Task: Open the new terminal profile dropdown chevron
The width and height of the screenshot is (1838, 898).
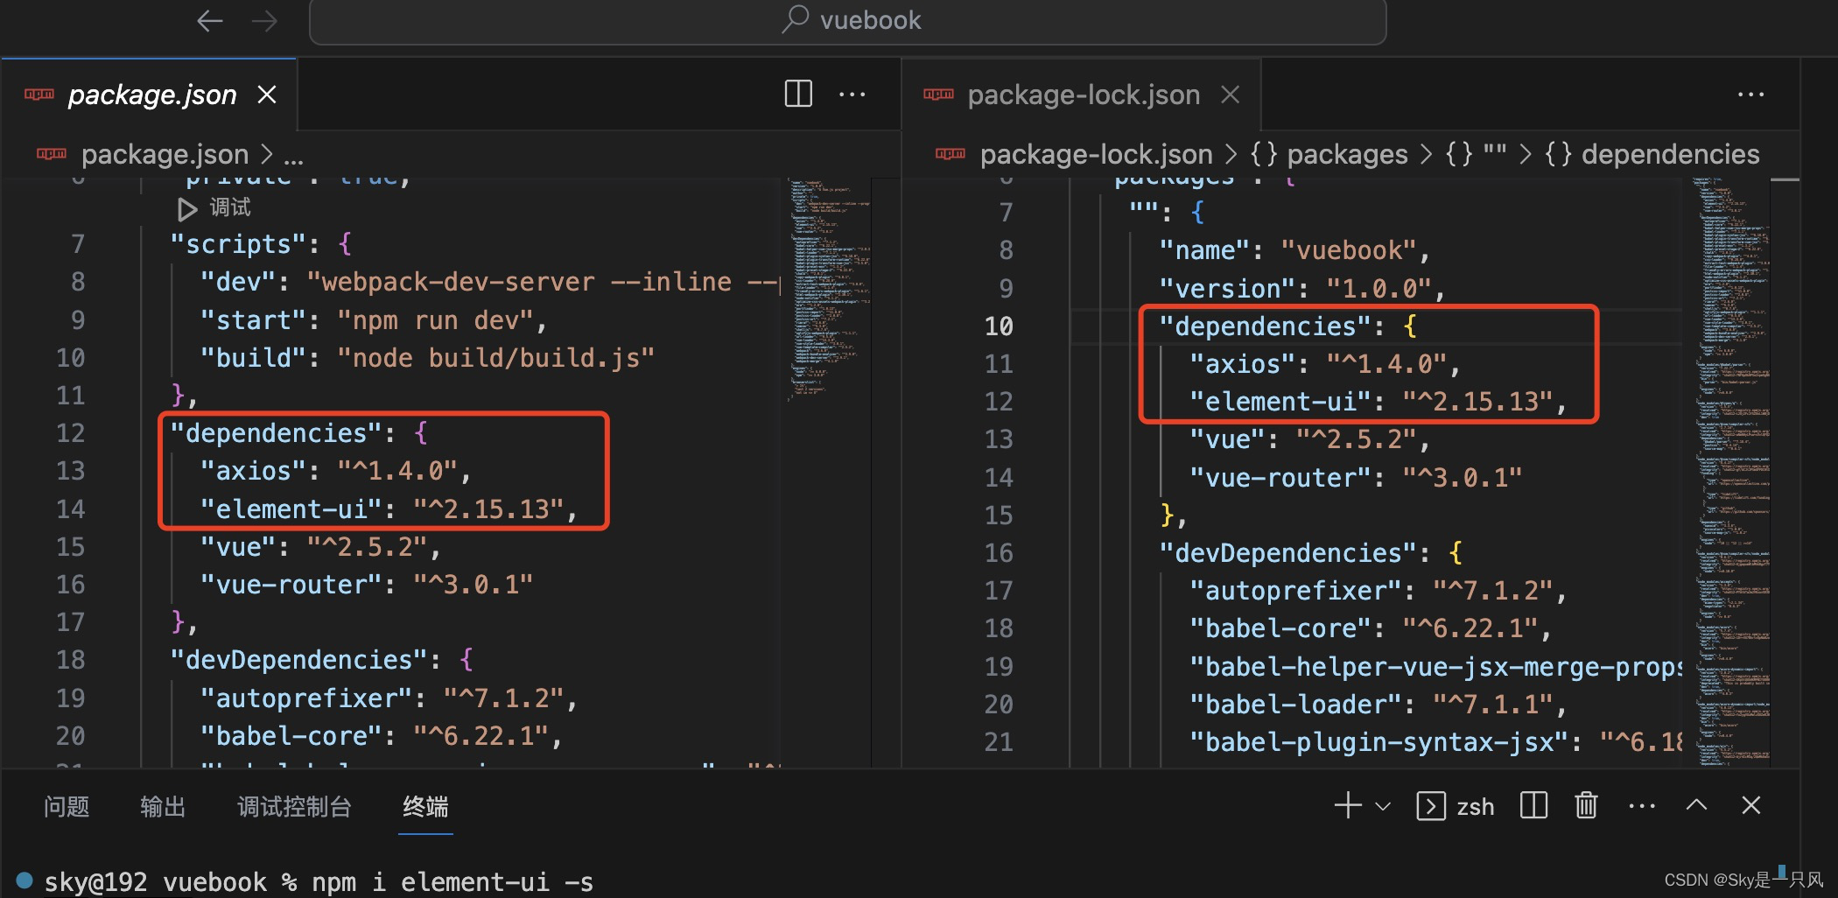Action: tap(1383, 806)
